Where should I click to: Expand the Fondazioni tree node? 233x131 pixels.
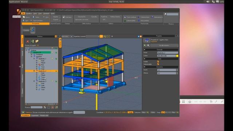(x=32, y=55)
